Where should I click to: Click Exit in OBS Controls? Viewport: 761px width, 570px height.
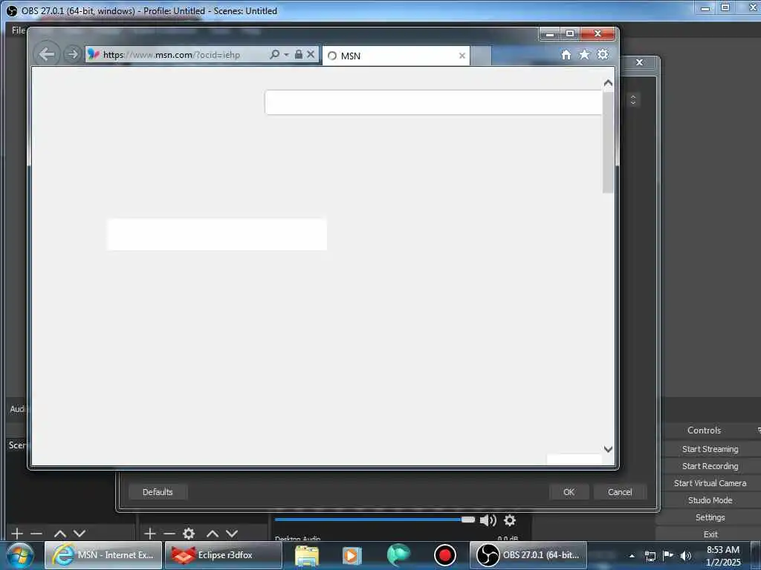coord(710,534)
